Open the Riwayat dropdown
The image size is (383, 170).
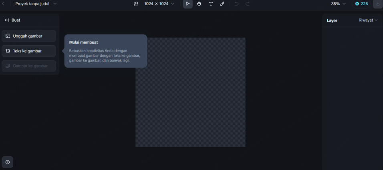pos(368,20)
